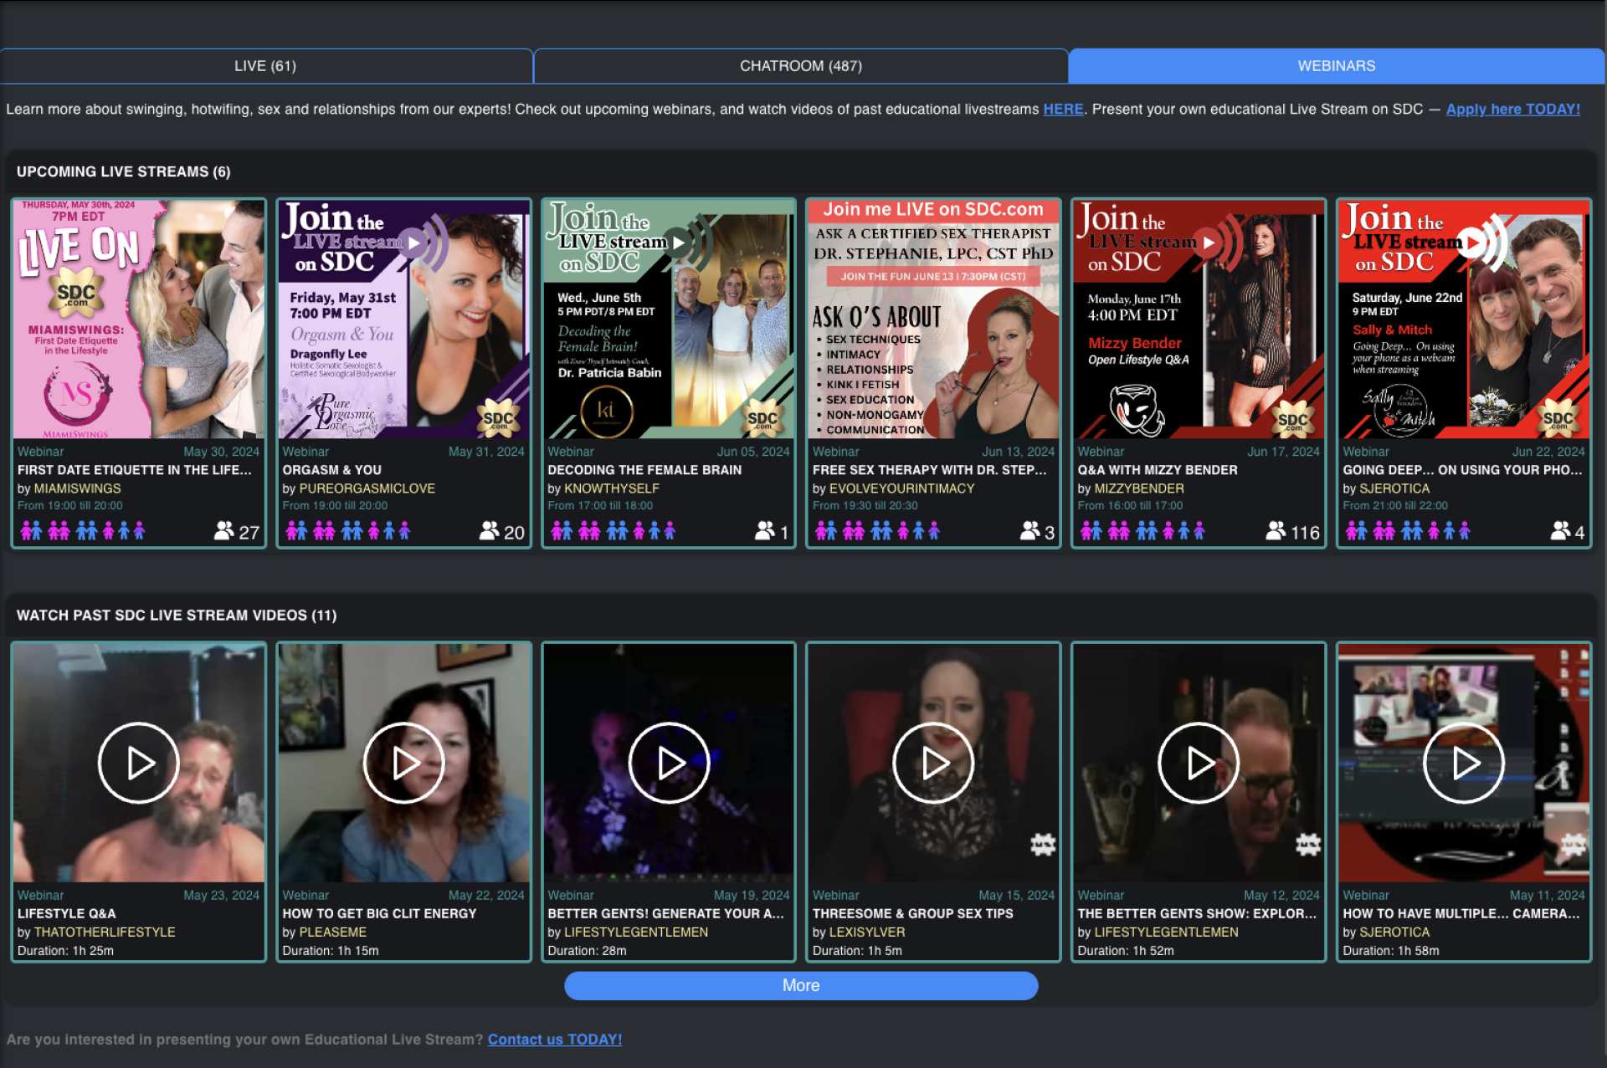1607x1068 pixels.
Task: Play How To Have Multiple... Camera video
Action: [x=1464, y=763]
